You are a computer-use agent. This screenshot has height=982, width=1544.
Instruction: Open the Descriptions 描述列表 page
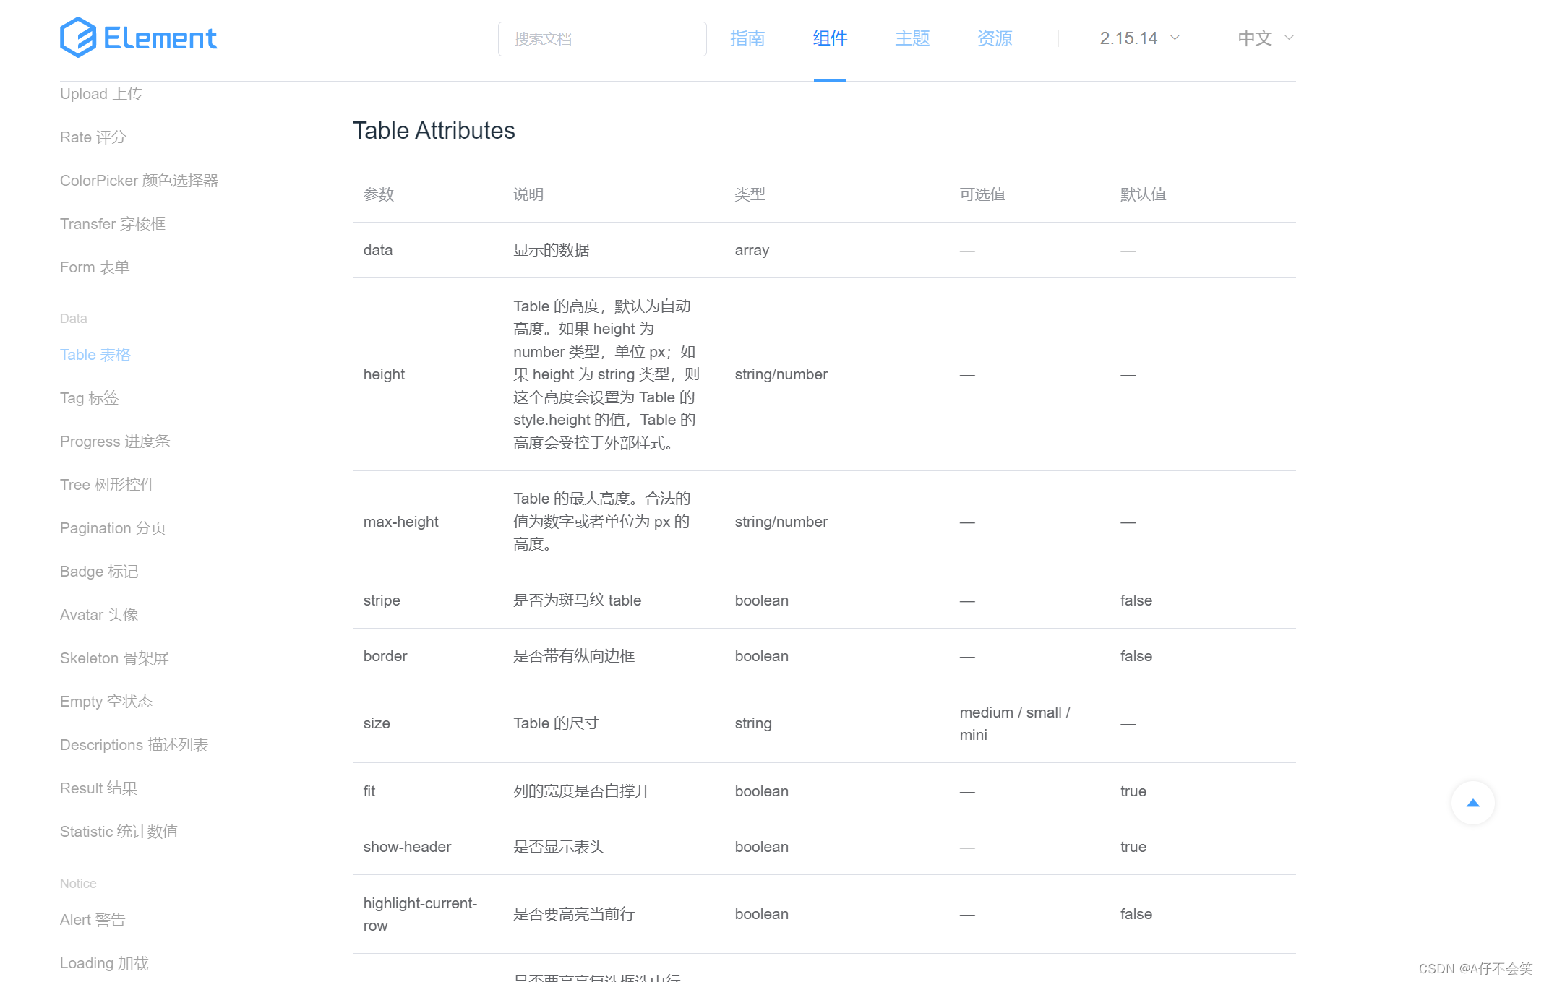pos(134,744)
